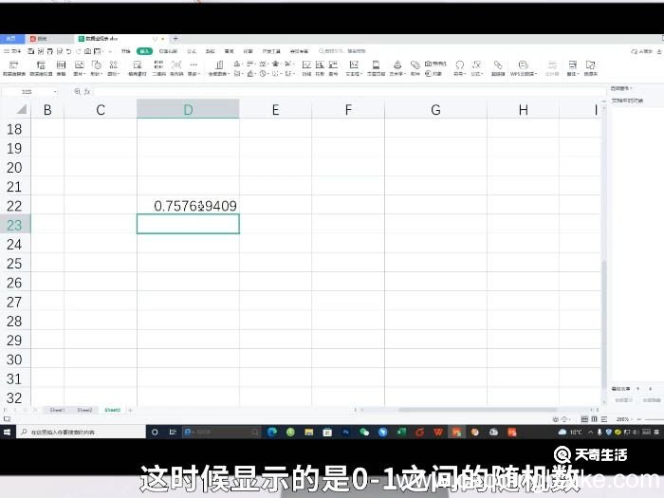This screenshot has width=664, height=498.
Task: Open the column chart type dropdown
Action: (x=237, y=64)
